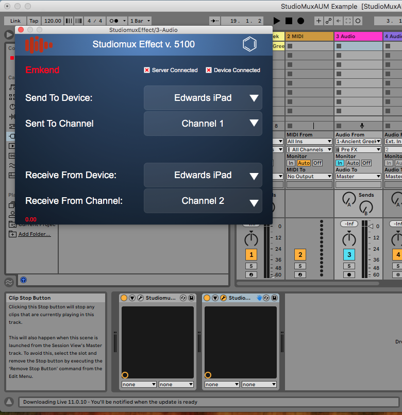The width and height of the screenshot is (402, 415).
Task: Open the Audio From 1-Ancient Greek dropdown
Action: tap(358, 142)
